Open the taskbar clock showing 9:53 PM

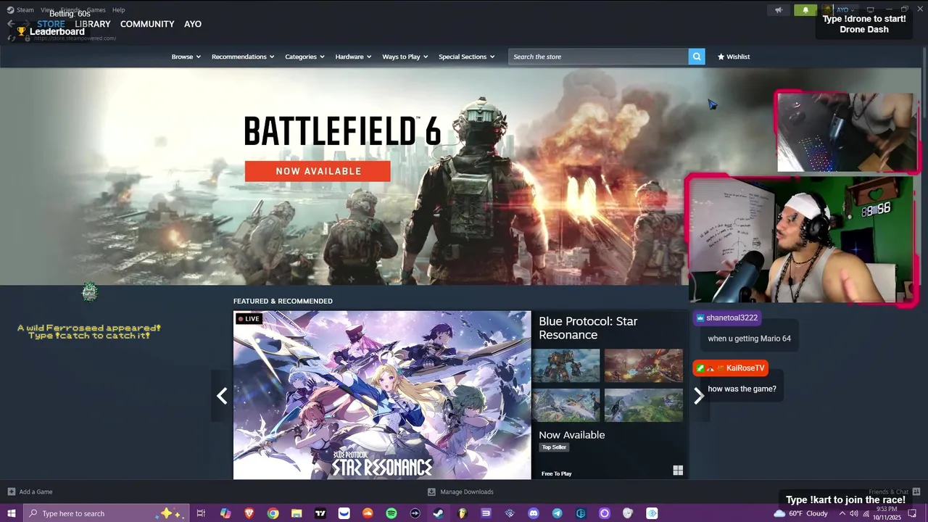[x=886, y=513]
